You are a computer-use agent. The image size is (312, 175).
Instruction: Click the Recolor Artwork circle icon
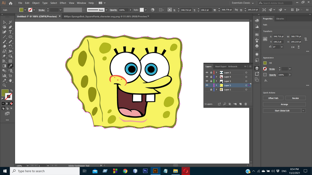pyautogui.click(x=153, y=10)
